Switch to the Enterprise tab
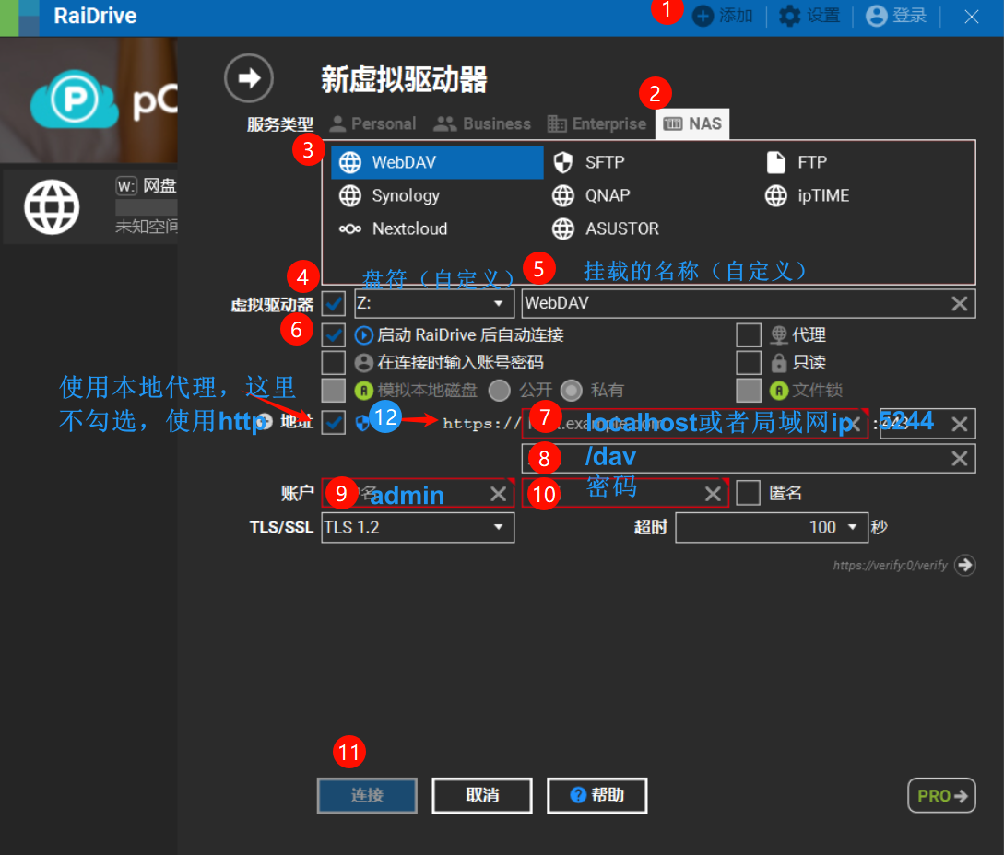This screenshot has height=855, width=1004. (596, 123)
